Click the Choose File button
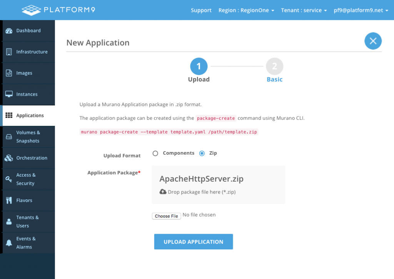This screenshot has width=394, height=279. [166, 216]
